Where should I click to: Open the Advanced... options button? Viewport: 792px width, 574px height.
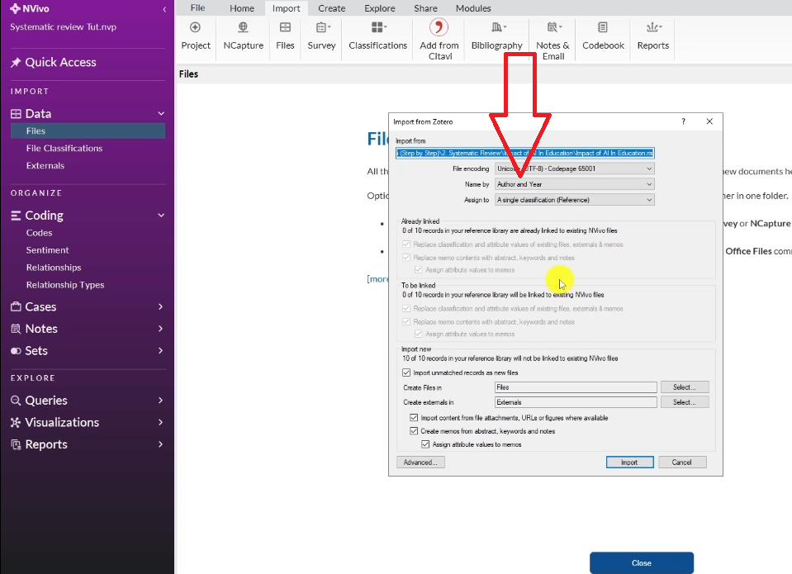click(420, 463)
